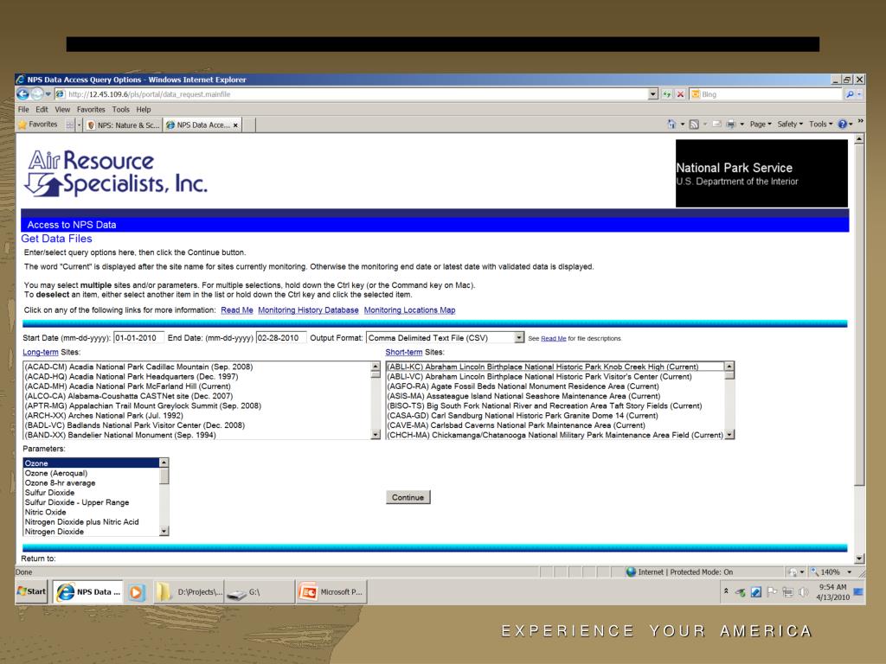Open the Recent Pages dropdown arrow

click(48, 94)
